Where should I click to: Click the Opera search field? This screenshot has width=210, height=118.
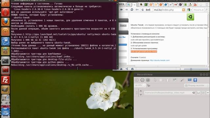pyautogui.click(x=199, y=10)
